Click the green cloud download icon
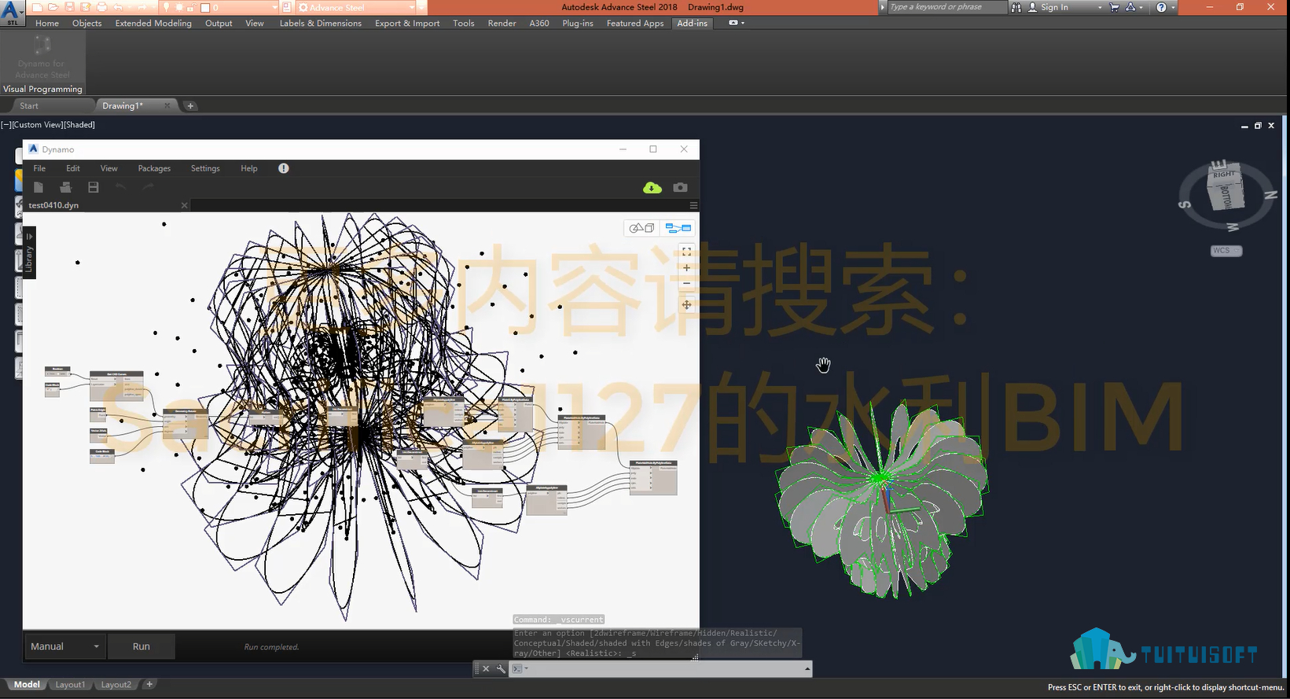This screenshot has width=1290, height=699. (x=652, y=187)
